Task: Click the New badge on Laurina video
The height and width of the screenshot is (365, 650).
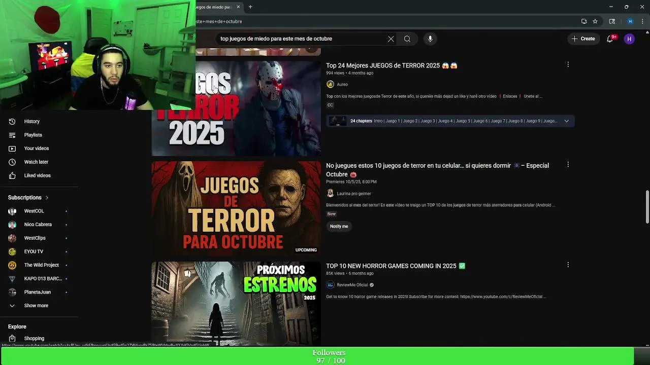Action: 332,214
